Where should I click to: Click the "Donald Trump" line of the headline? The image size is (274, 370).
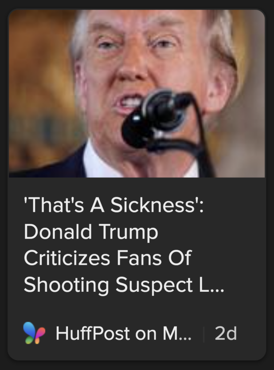(x=91, y=232)
